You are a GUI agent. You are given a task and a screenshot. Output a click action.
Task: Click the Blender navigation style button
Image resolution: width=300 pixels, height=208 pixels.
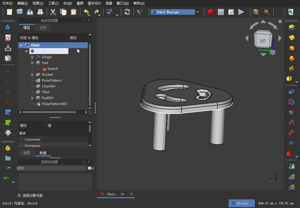coord(241,203)
